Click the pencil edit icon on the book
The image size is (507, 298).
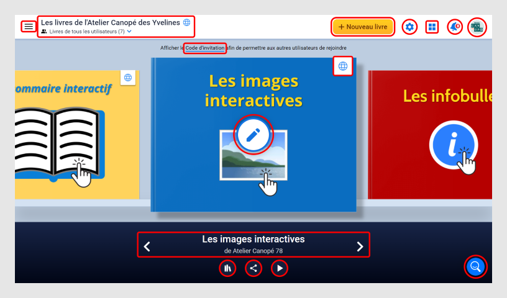pyautogui.click(x=253, y=134)
